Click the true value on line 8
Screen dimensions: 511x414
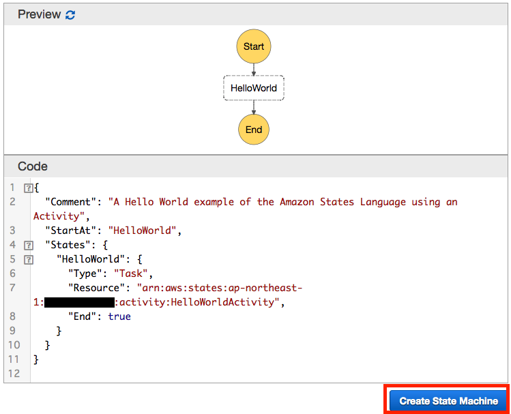119,316
